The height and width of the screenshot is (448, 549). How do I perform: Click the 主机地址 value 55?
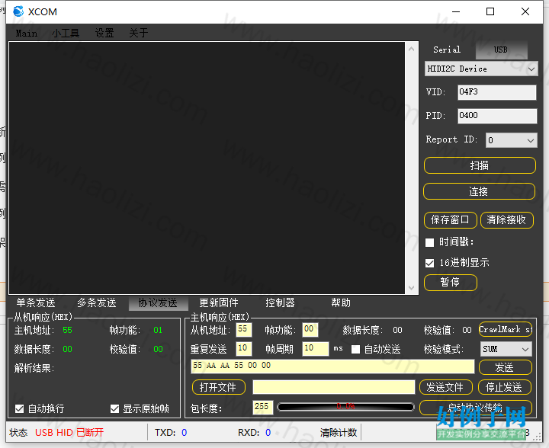point(67,330)
